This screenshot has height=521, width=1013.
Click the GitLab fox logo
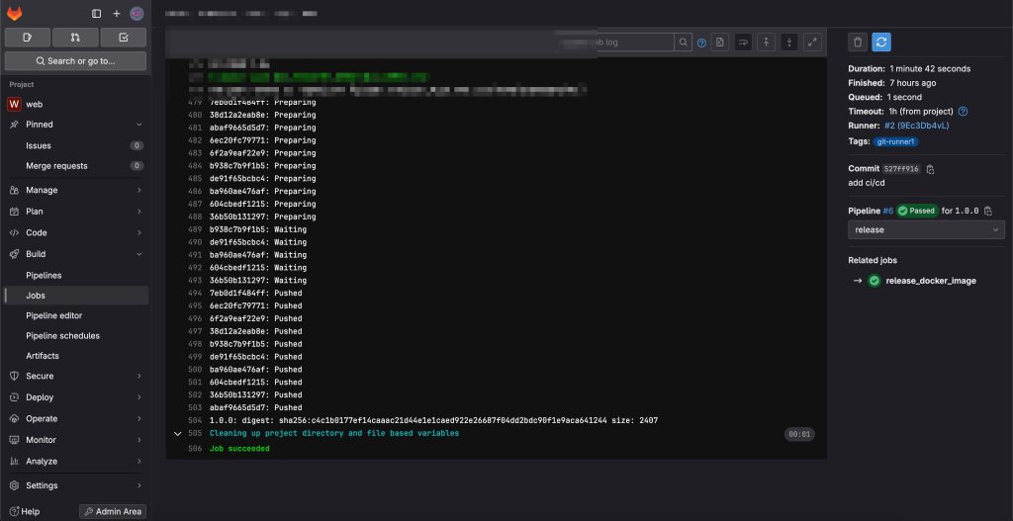(x=15, y=14)
